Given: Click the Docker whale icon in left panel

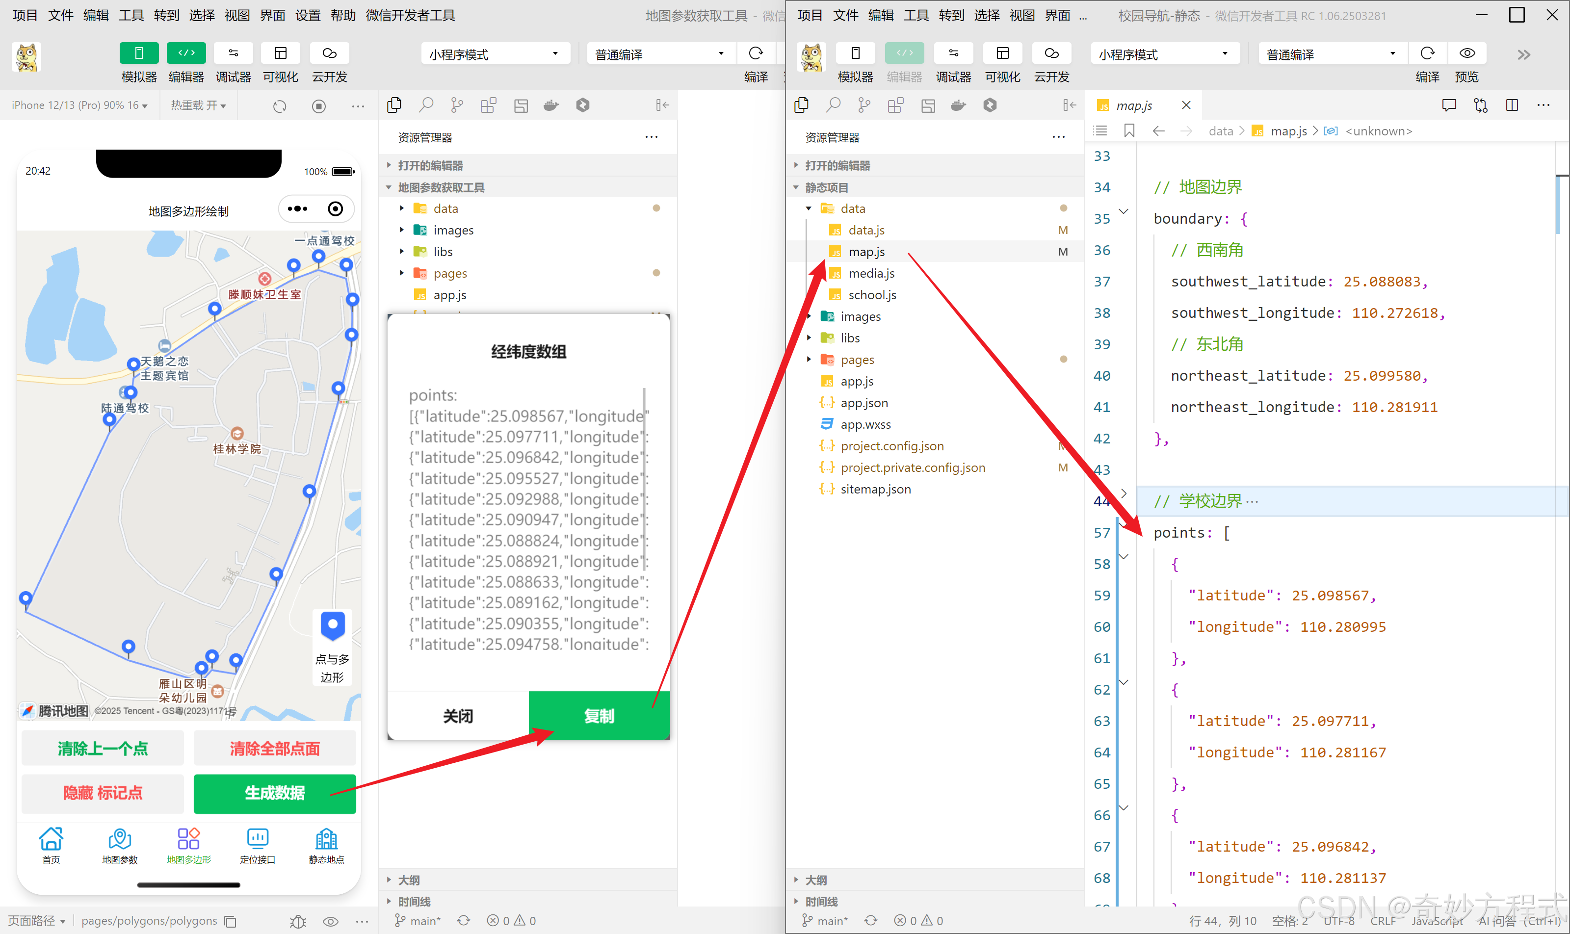Looking at the screenshot, I should (551, 105).
